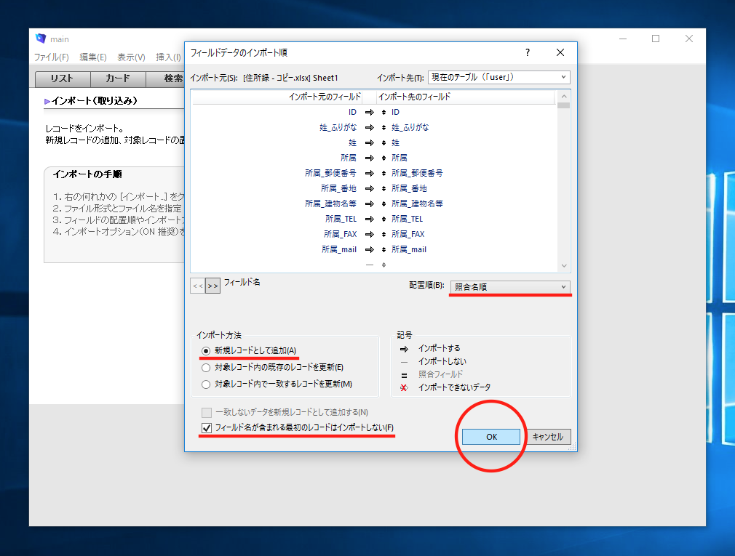Click the import arrow beside 所属_TEL
Screen dimensions: 735x556
369,219
